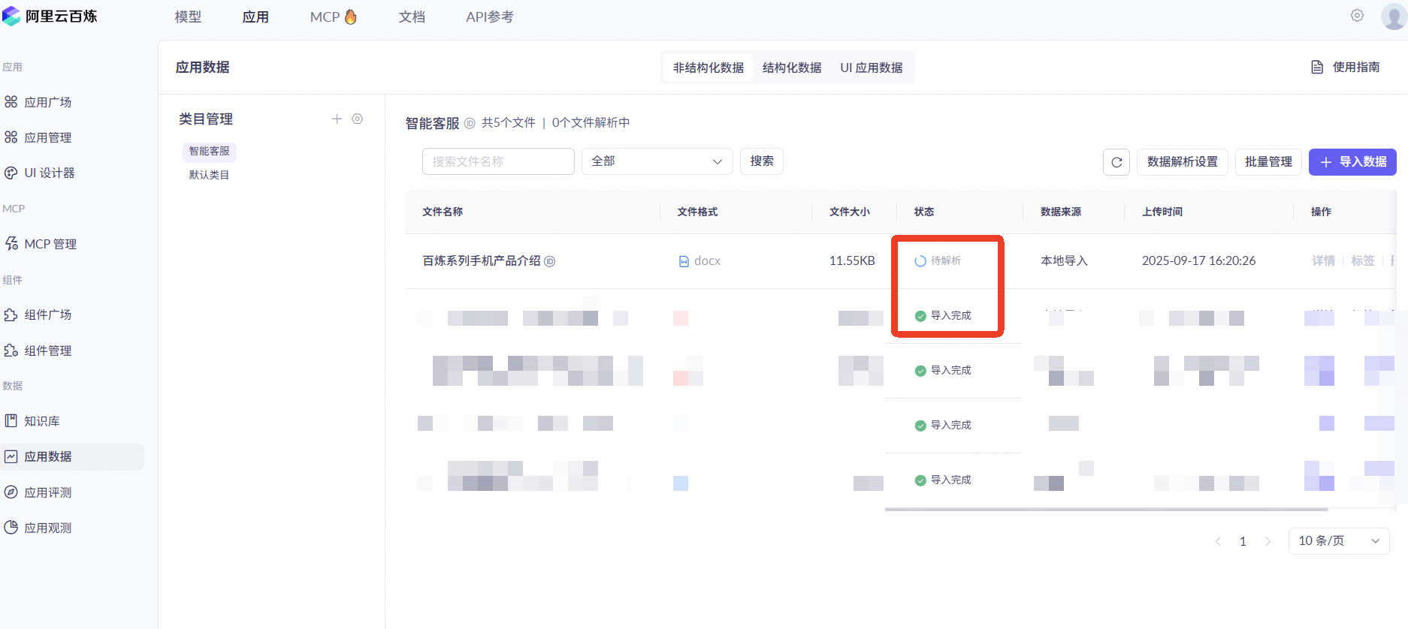Open the 模型 top menu

[188, 17]
